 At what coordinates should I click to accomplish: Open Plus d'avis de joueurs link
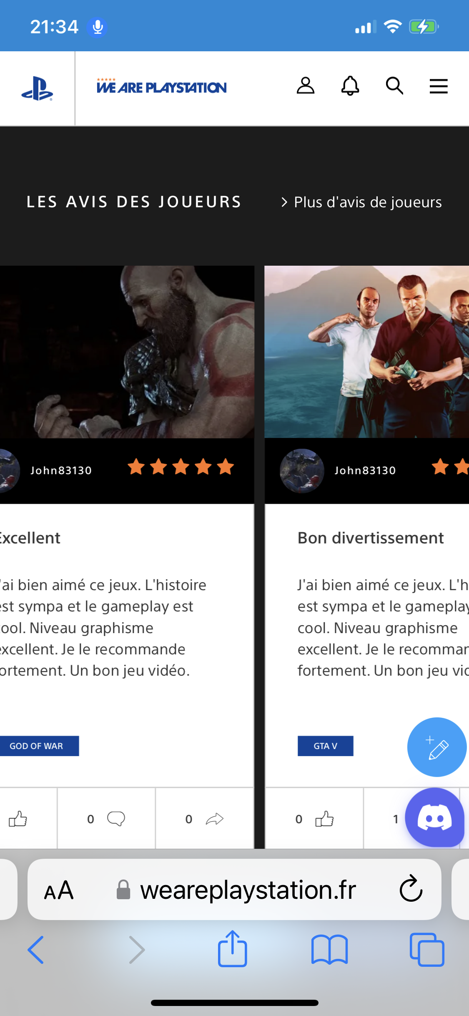361,202
